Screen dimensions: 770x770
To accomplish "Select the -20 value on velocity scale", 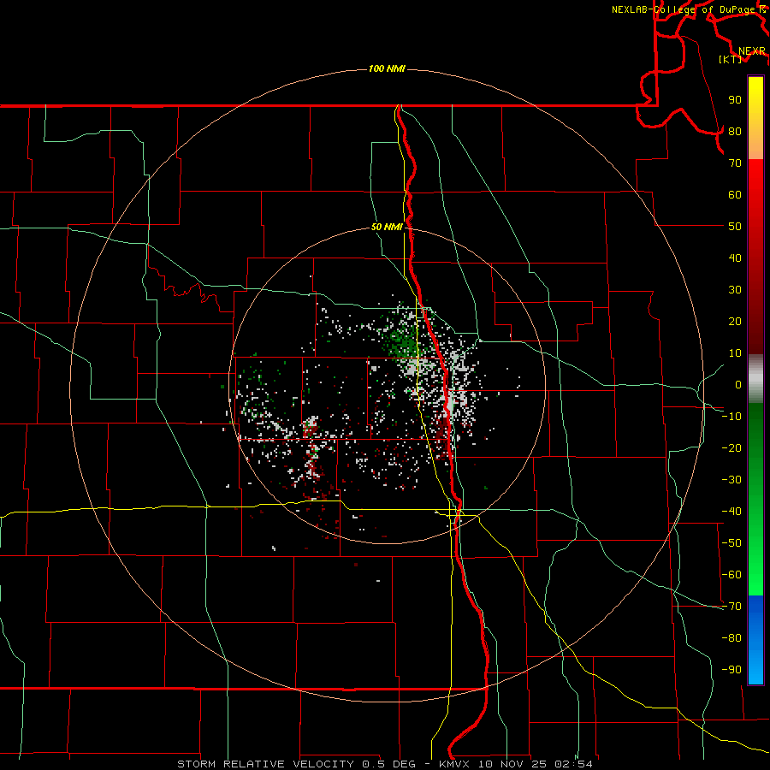I will [x=731, y=447].
